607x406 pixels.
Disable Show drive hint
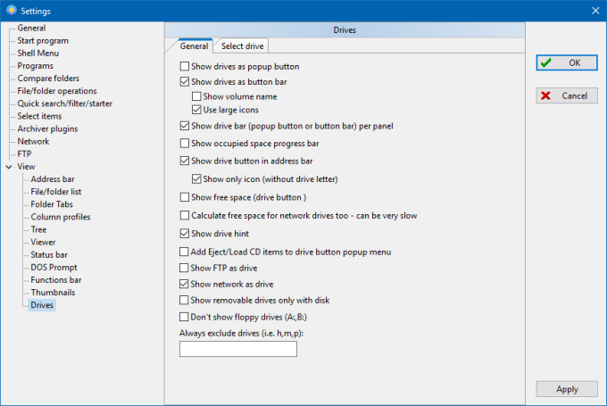pyautogui.click(x=185, y=234)
